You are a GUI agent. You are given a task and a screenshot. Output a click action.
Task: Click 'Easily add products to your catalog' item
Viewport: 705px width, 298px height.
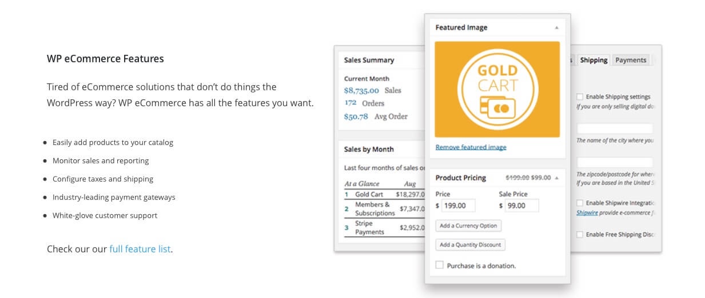point(113,142)
